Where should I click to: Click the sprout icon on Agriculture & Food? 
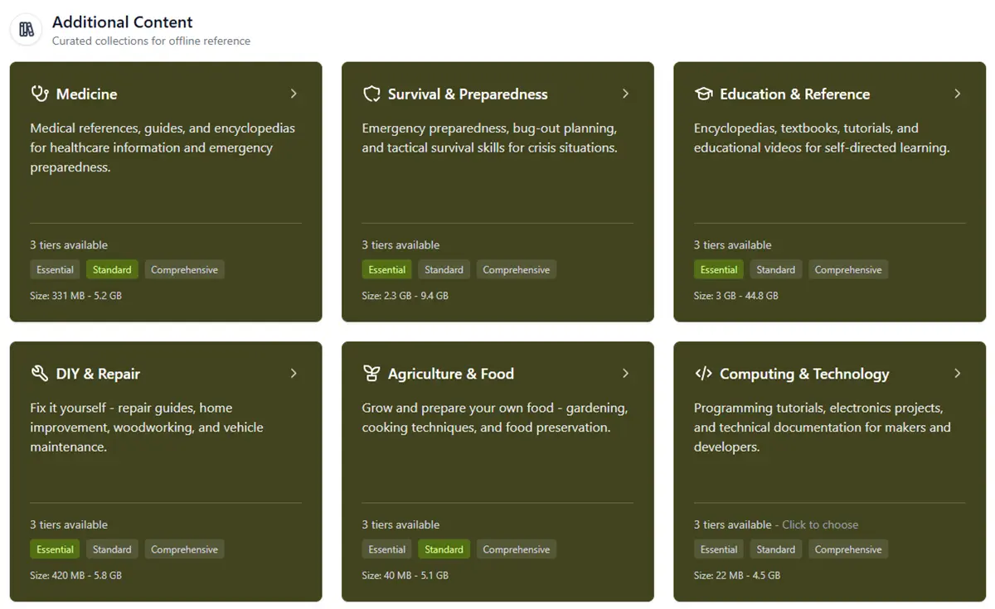[x=371, y=374]
